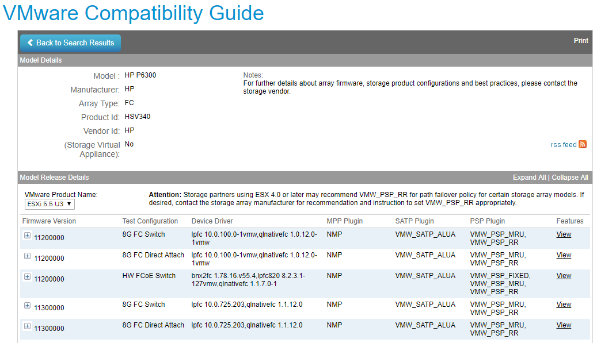
Task: Click the Firmware Version column header
Action: (49, 221)
